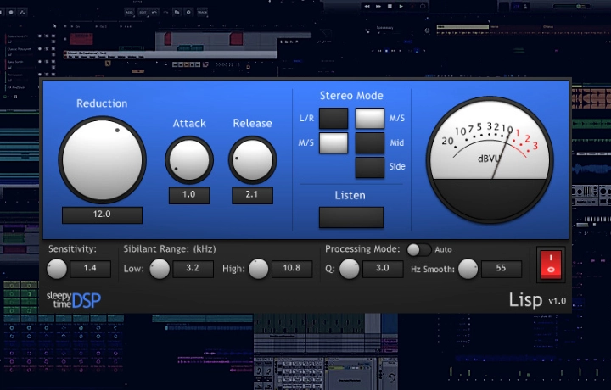Toggle the M/S button above Mid
Screen dimensions: 611x390
pos(370,119)
